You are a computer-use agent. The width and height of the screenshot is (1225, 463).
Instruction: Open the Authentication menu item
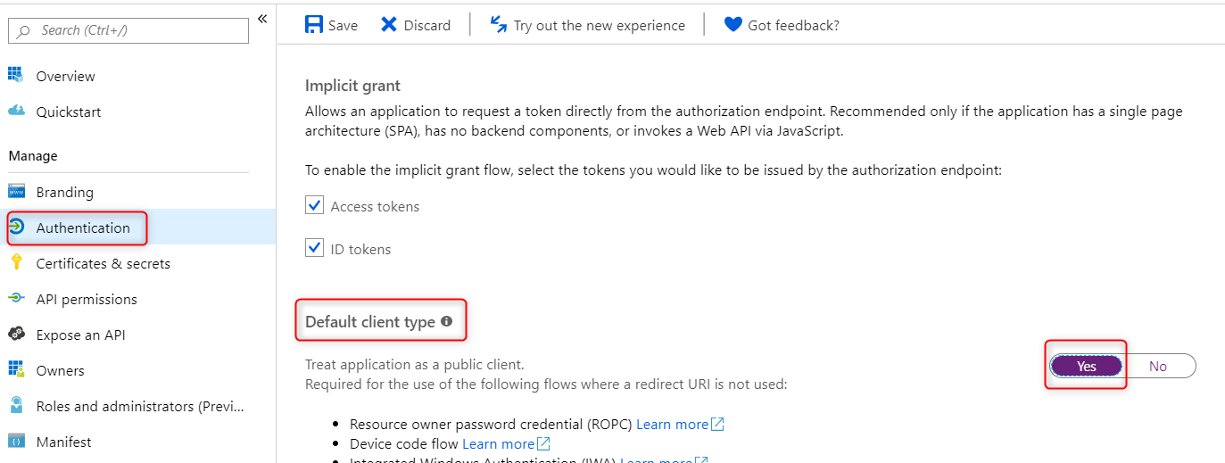click(83, 227)
